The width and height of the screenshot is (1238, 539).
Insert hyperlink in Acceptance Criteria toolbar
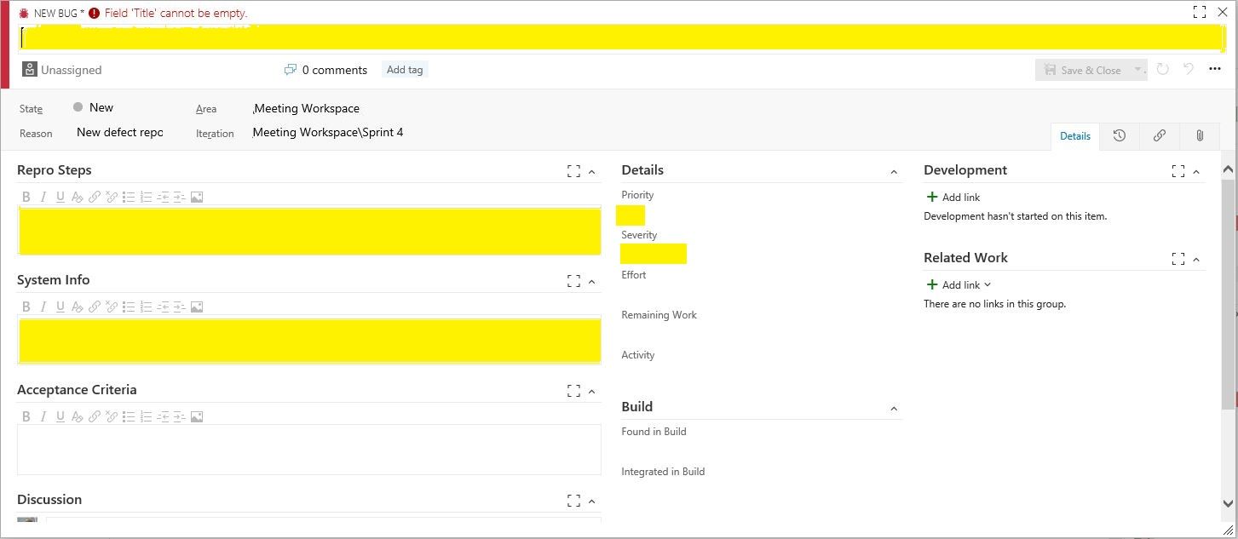point(95,416)
